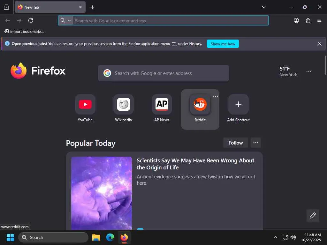Open the weather widget options menu

click(309, 71)
